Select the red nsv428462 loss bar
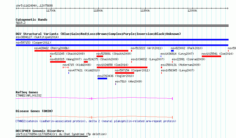This screenshot has height=138, width=236. 81,51
